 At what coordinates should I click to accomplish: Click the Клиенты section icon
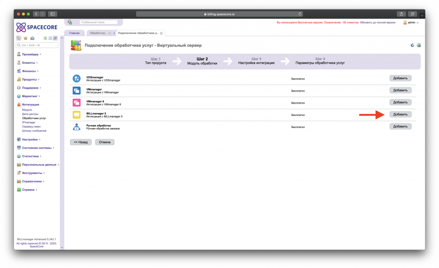coord(19,63)
